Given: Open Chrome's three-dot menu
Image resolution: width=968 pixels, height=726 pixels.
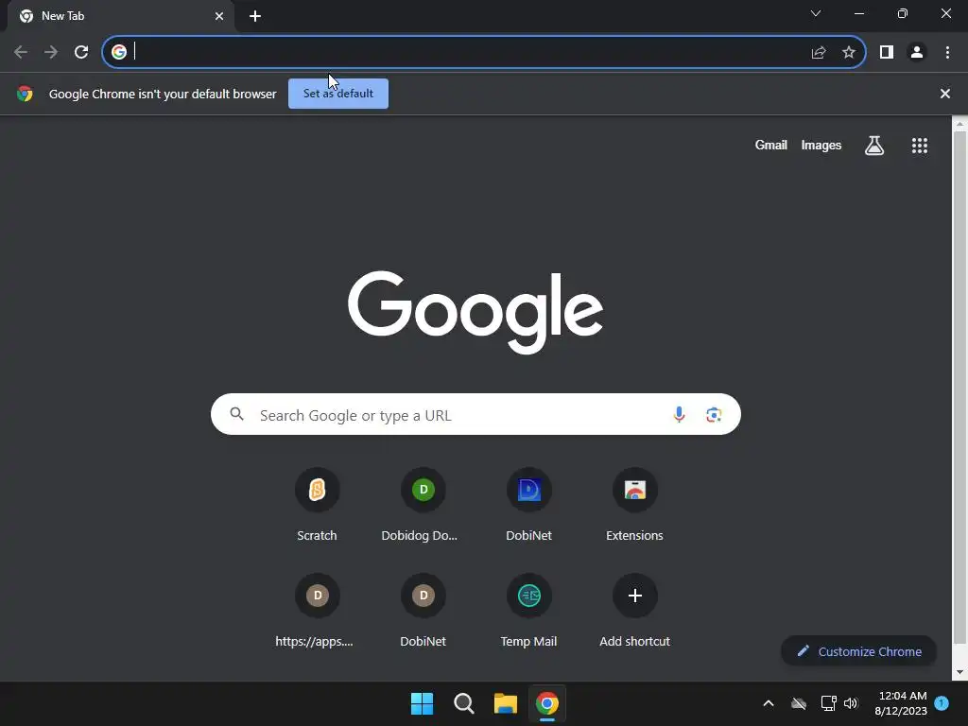Looking at the screenshot, I should click(947, 53).
